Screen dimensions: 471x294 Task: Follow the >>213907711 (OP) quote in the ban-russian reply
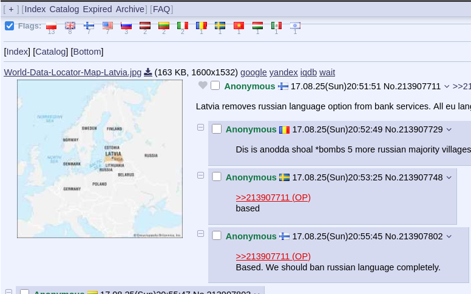pos(273,256)
